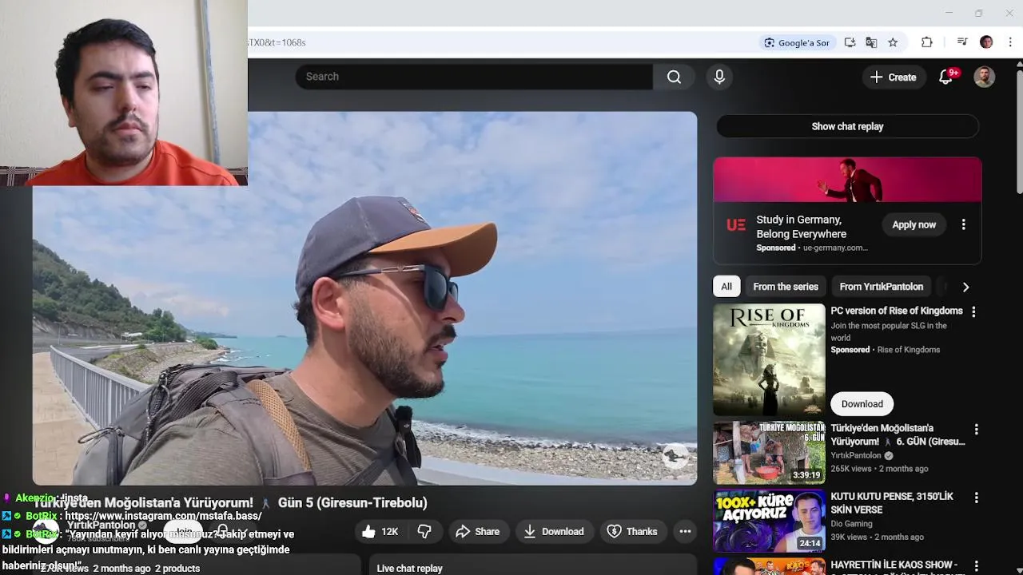Select the From the series chip
The image size is (1023, 575).
[x=786, y=286]
